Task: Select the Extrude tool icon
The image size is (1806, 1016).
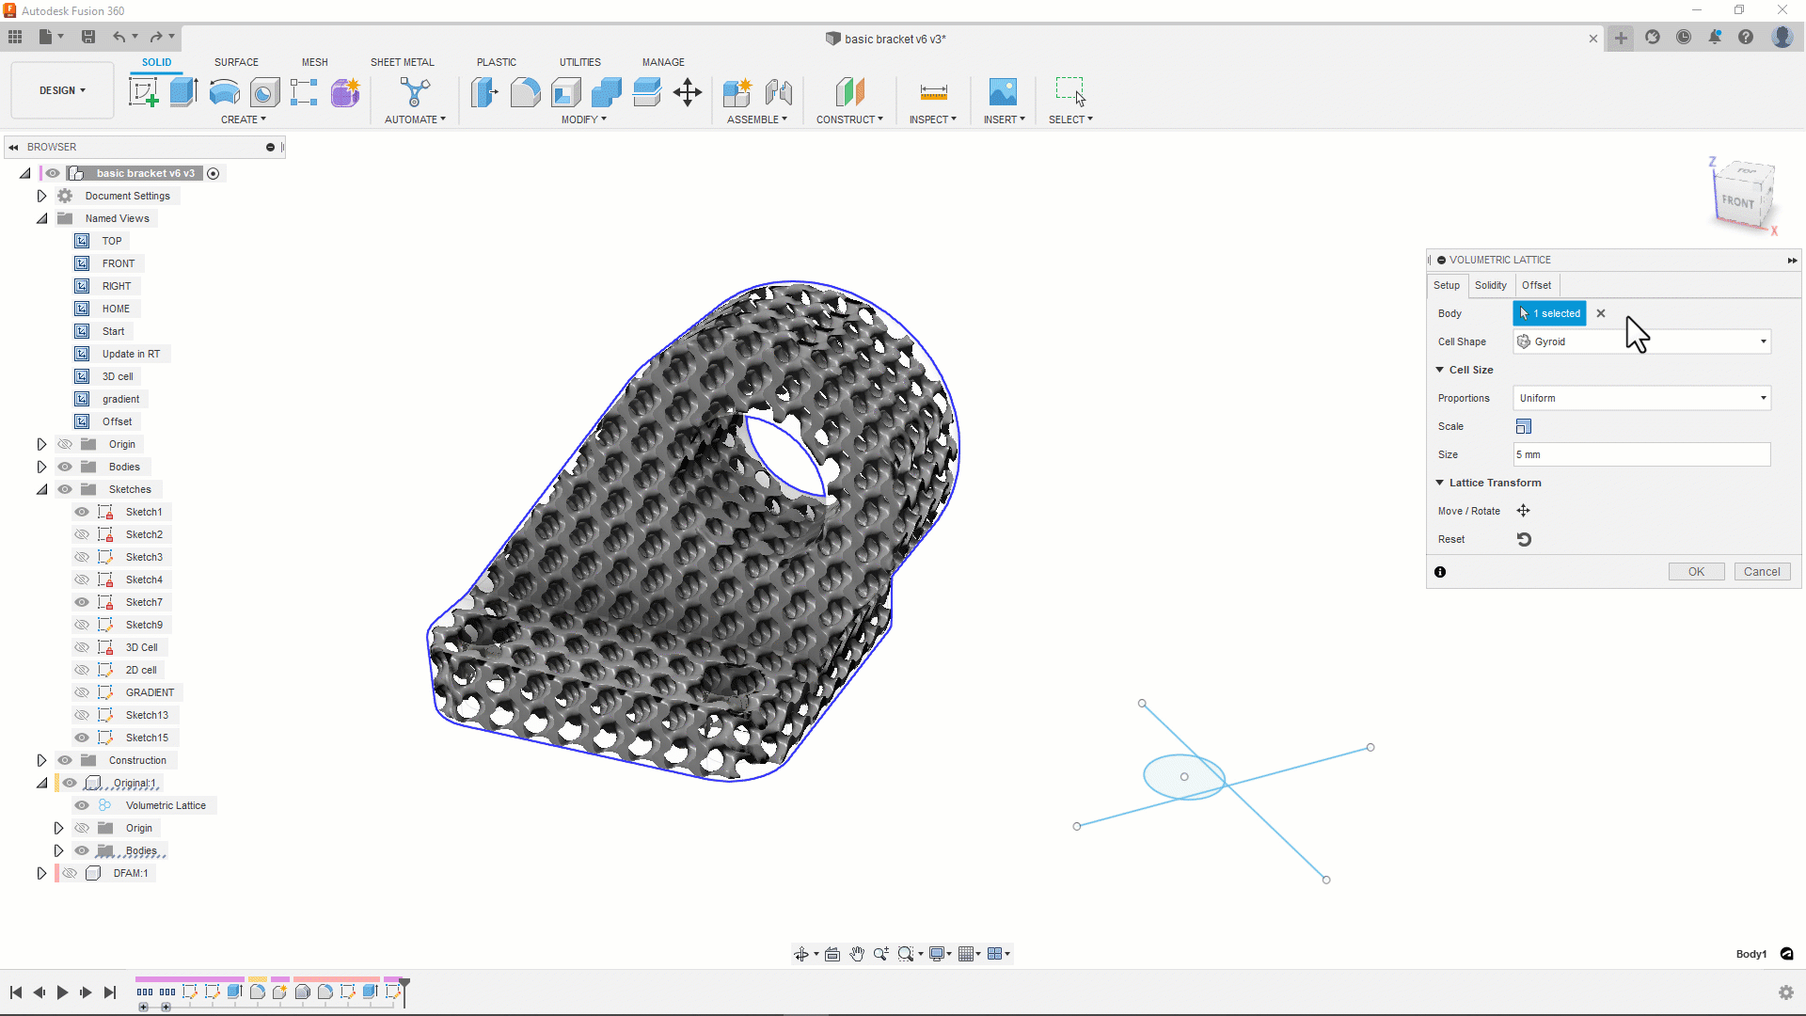Action: tap(183, 92)
